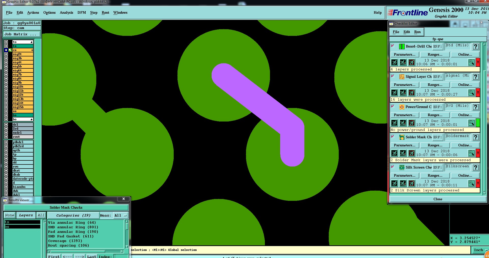Toggle the Power/Ground Checks checkbox
The height and width of the screenshot is (258, 489).
[x=392, y=106]
